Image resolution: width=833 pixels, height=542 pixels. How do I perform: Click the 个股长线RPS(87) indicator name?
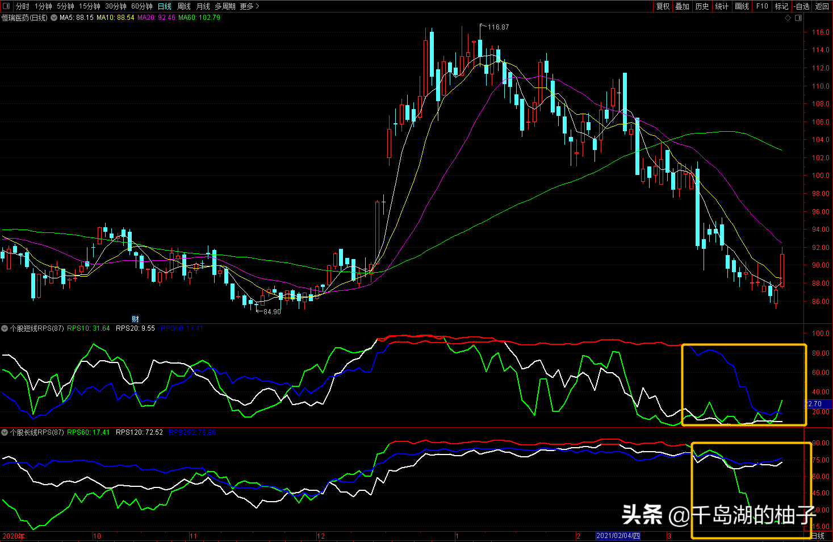point(37,432)
